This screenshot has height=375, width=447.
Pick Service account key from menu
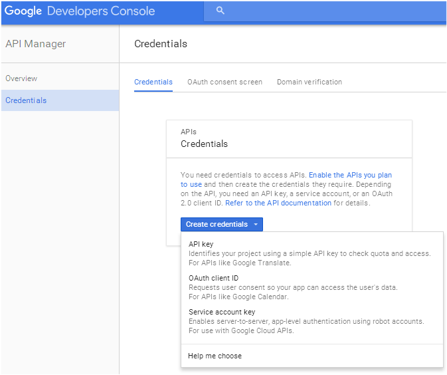pos(222,312)
